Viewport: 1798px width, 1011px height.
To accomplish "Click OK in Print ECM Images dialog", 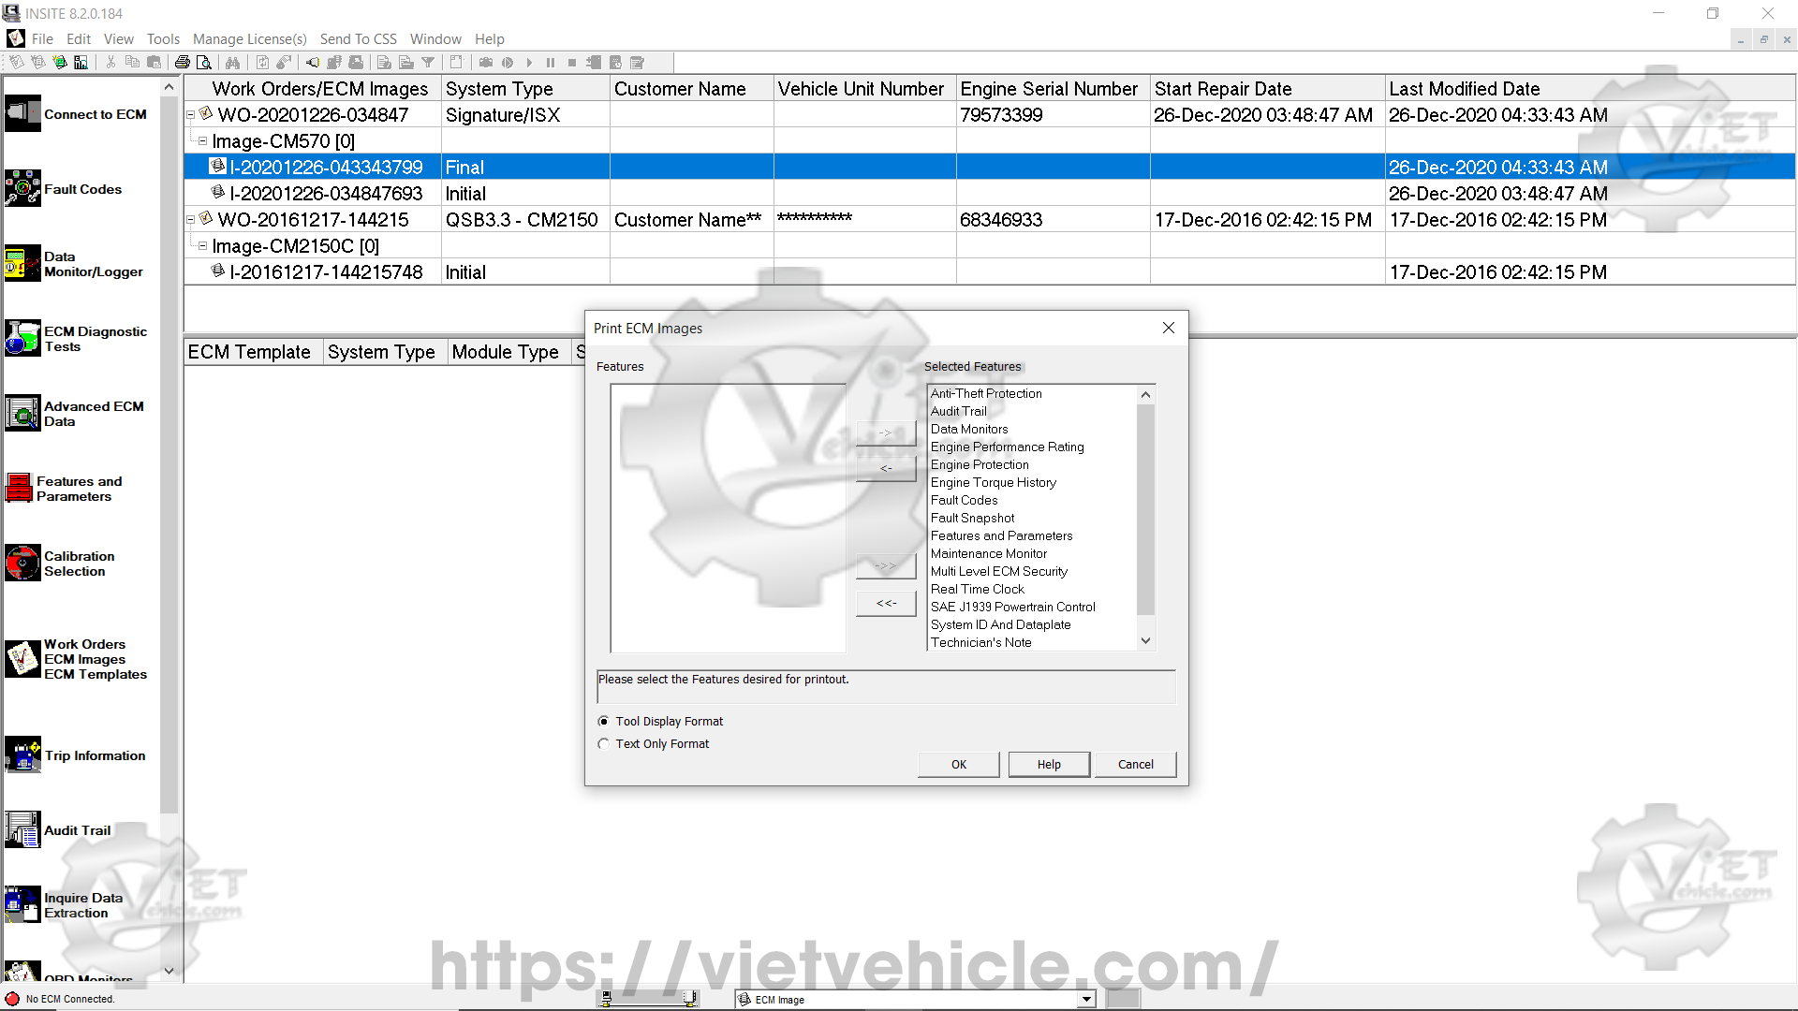I will [959, 765].
